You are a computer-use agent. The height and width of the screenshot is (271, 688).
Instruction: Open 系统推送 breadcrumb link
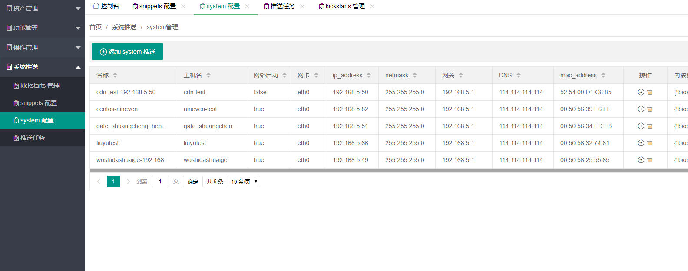click(124, 27)
